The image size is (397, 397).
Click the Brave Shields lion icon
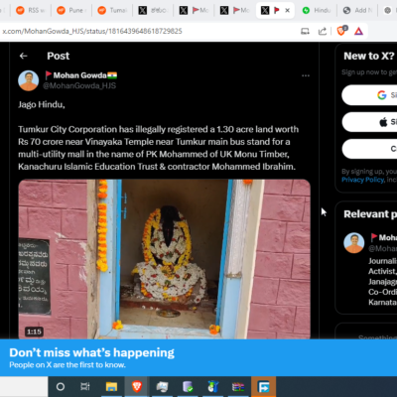341,31
